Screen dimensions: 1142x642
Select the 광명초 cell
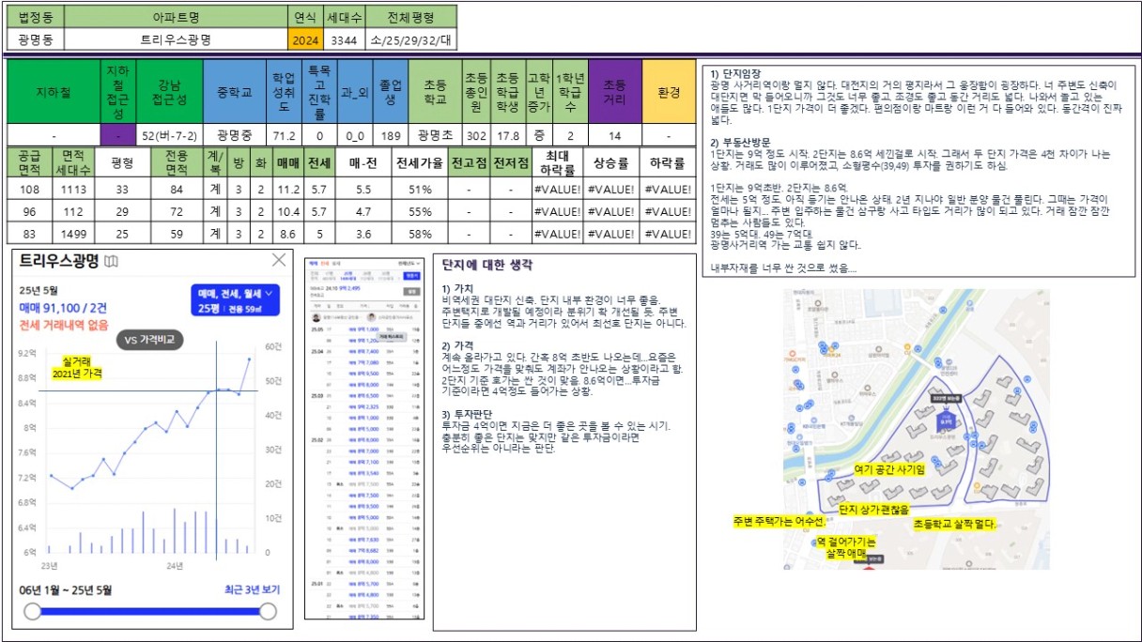click(435, 136)
